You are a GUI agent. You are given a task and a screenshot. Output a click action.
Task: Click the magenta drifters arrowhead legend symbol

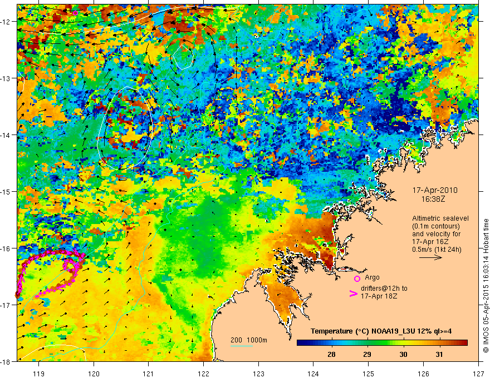(353, 294)
